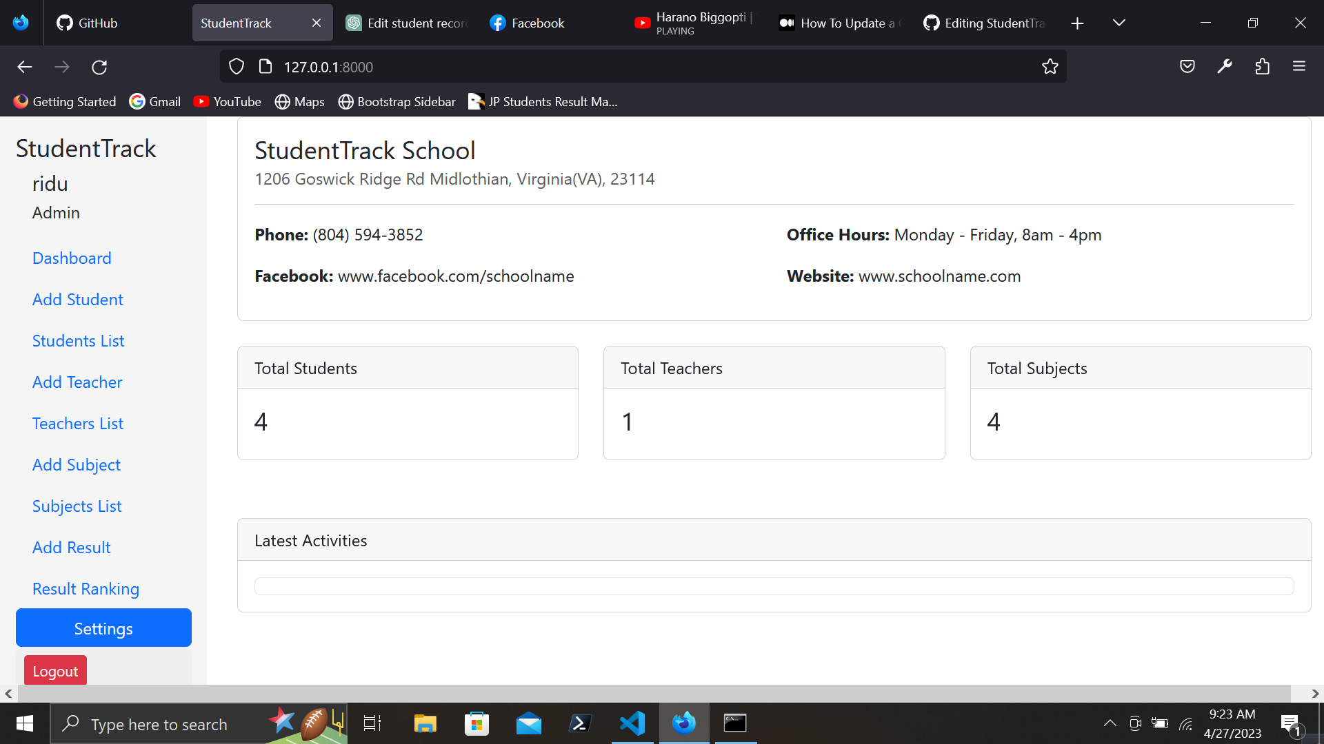Viewport: 1324px width, 744px height.
Task: Open a new browser tab with the plus button
Action: [1077, 23]
